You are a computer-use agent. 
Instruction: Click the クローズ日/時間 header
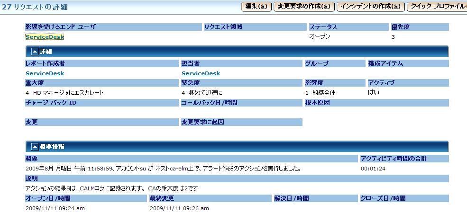pyautogui.click(x=404, y=198)
